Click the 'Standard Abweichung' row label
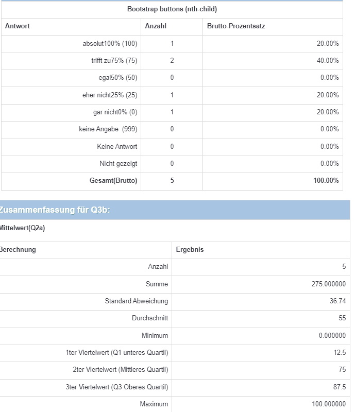Screen dimensions: 355x412 136,301
